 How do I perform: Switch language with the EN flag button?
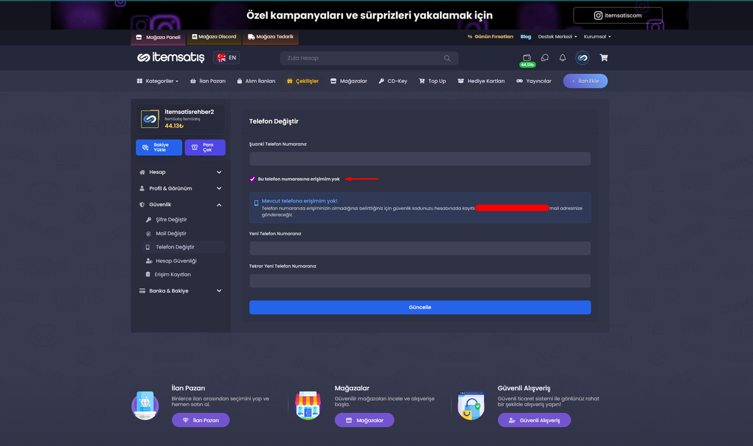pyautogui.click(x=226, y=58)
